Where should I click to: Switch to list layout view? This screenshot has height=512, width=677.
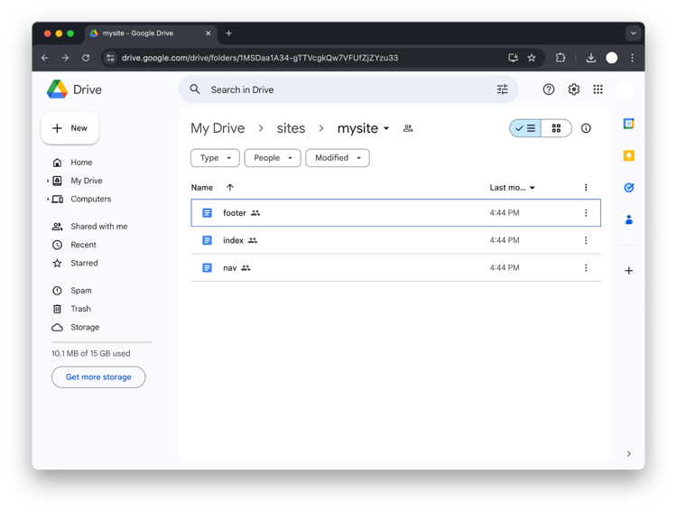point(525,128)
